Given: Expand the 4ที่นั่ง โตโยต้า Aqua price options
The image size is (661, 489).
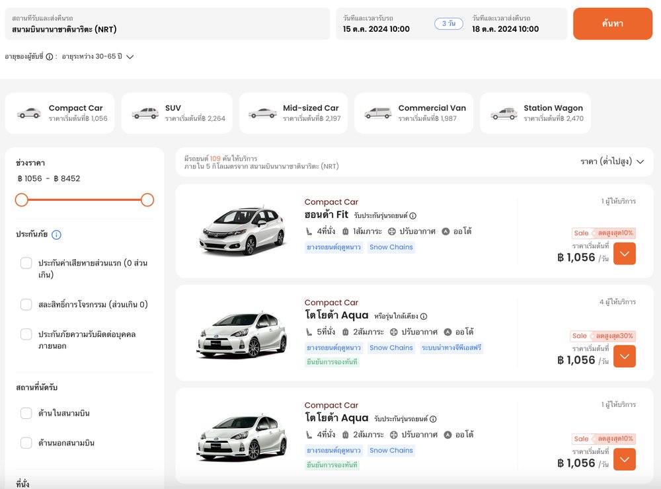Looking at the screenshot, I should click(x=625, y=459).
